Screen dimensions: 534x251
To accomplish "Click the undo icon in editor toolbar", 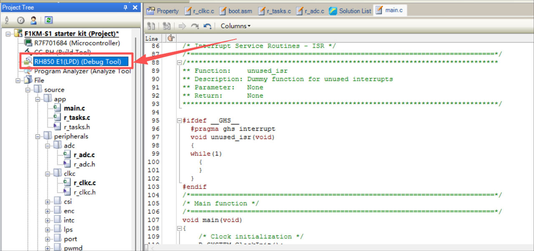I will [x=207, y=26].
